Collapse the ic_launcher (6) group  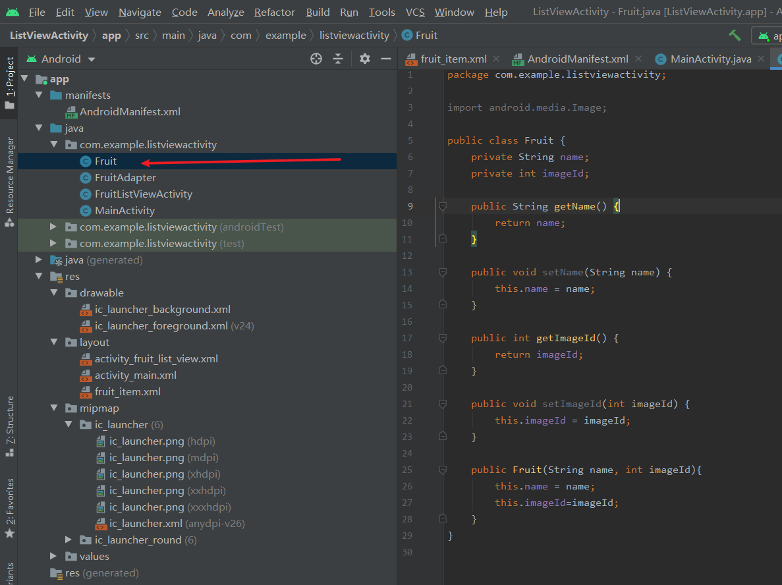point(69,424)
